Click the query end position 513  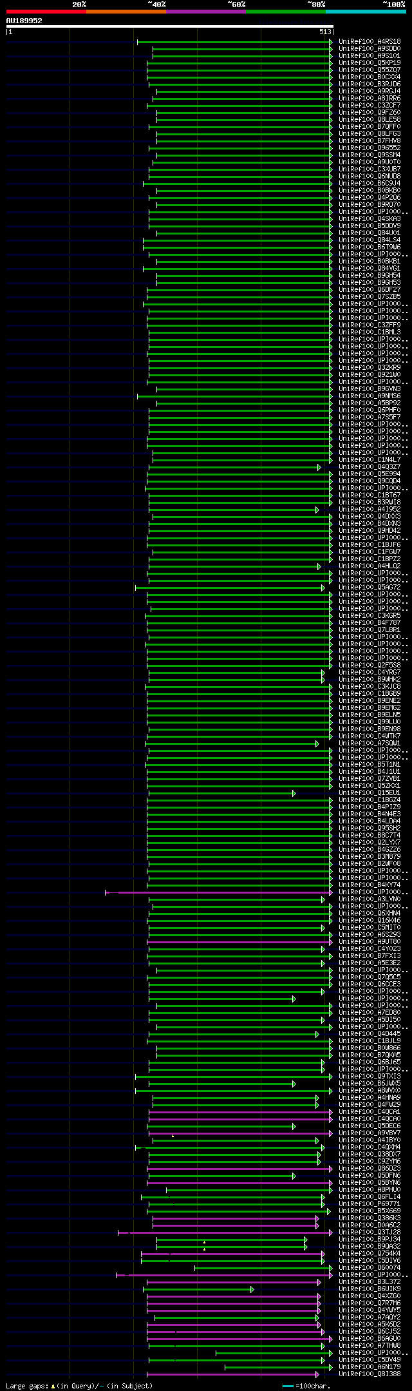point(324,32)
